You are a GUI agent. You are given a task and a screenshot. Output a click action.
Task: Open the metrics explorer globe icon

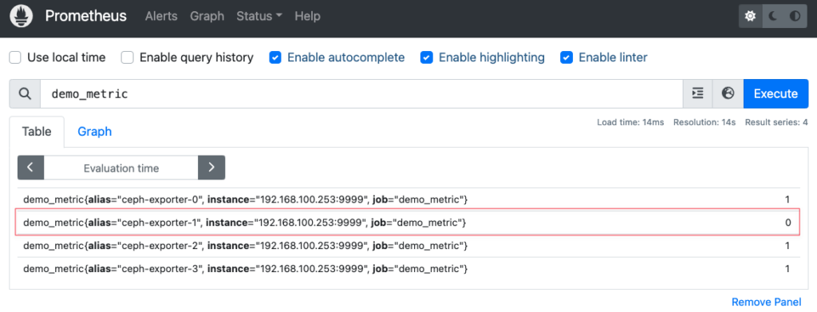(x=728, y=93)
